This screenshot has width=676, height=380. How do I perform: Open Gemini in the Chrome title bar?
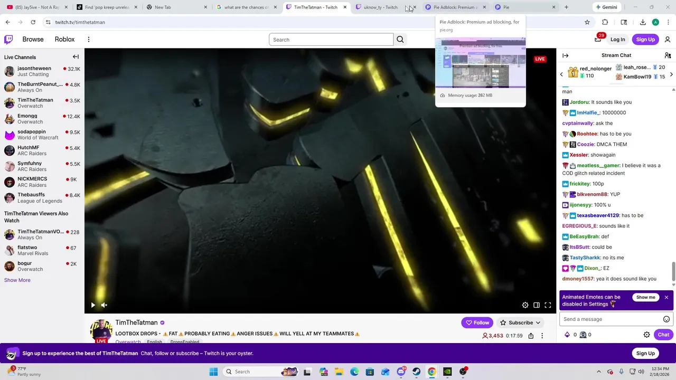(606, 7)
